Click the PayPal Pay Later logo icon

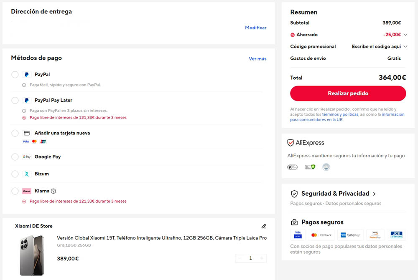tap(26, 100)
